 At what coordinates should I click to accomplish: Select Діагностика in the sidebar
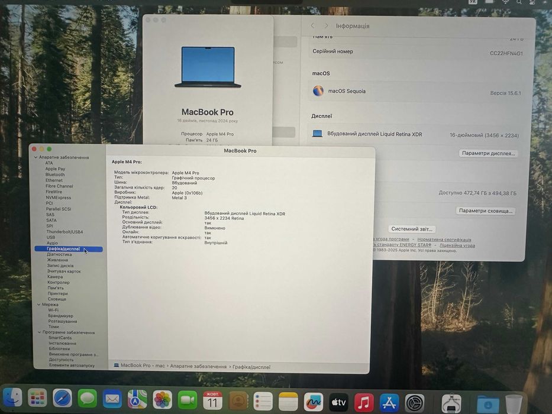click(60, 254)
